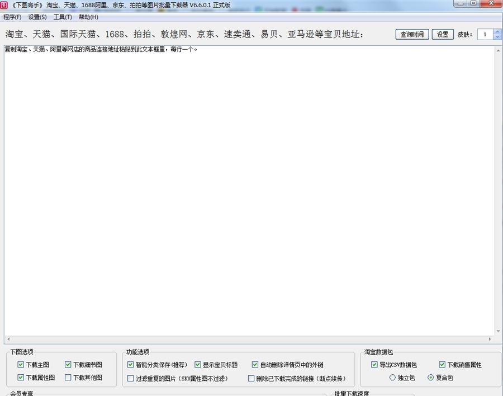Image resolution: width=503 pixels, height=396 pixels.
Task: Toggle 导出CSV数据包 checkbox
Action: [x=374, y=365]
